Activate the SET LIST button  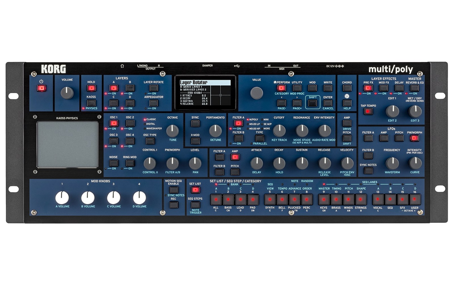(x=195, y=190)
